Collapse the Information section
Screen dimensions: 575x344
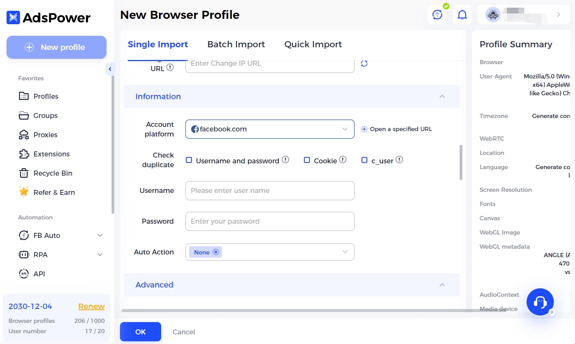click(442, 96)
